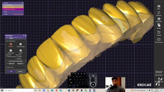The image size is (164, 92).
Task: Open the Mail icon in taskbar
Action: click(61, 90)
